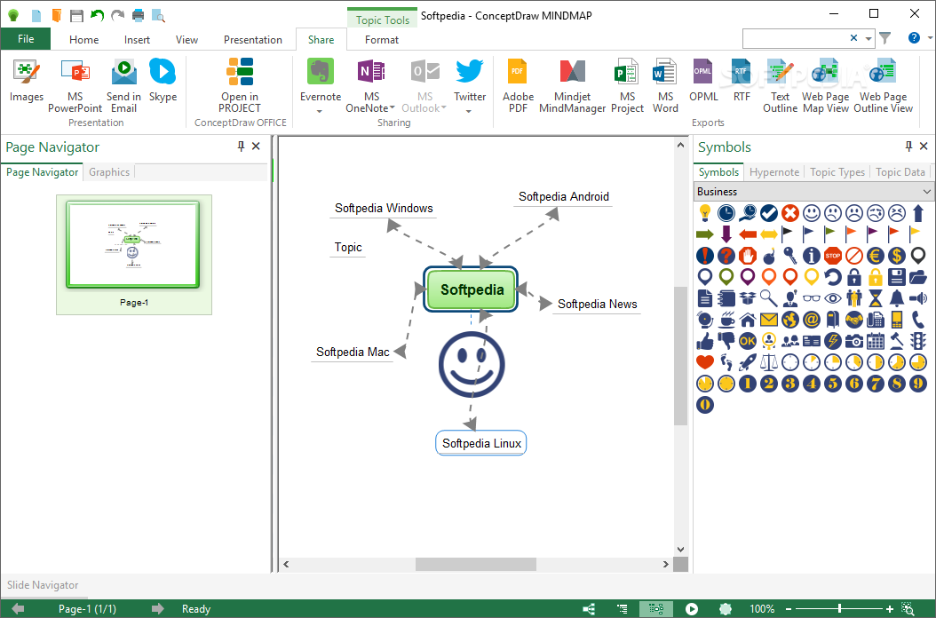936x618 pixels.
Task: Click zoom in plus button
Action: [890, 609]
